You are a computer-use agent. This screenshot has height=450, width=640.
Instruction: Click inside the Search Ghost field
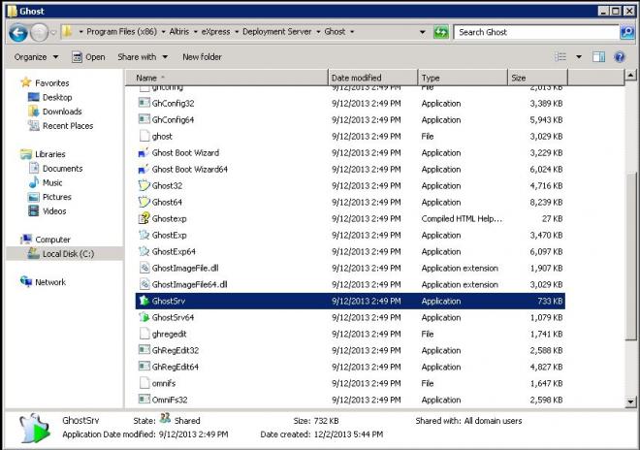point(536,32)
